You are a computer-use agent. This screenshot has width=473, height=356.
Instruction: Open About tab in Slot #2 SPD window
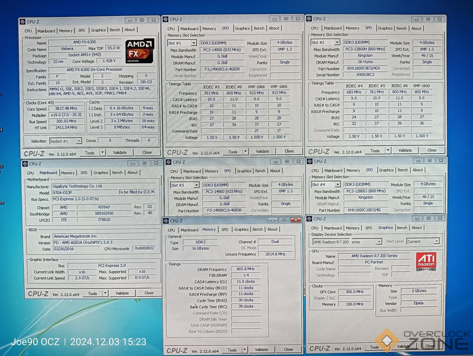point(416,28)
